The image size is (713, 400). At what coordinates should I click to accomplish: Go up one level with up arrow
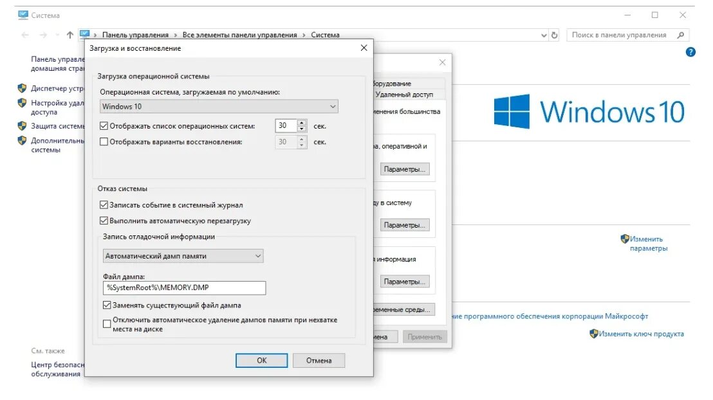click(69, 35)
